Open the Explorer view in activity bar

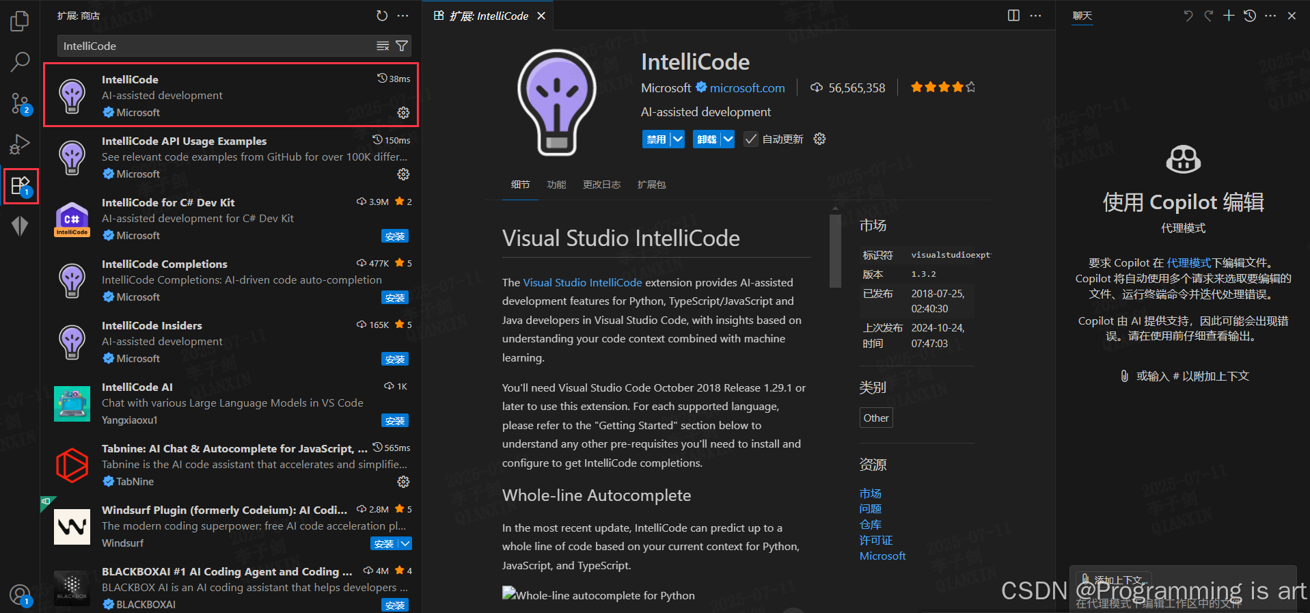(20, 21)
